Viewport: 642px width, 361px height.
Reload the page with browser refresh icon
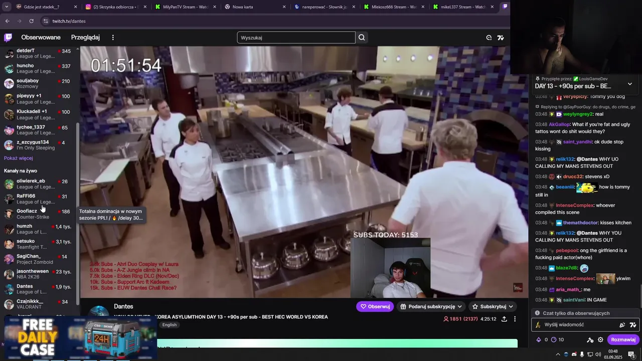click(31, 21)
